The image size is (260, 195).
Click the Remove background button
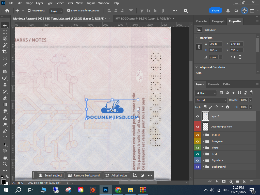pyautogui.click(x=84, y=175)
